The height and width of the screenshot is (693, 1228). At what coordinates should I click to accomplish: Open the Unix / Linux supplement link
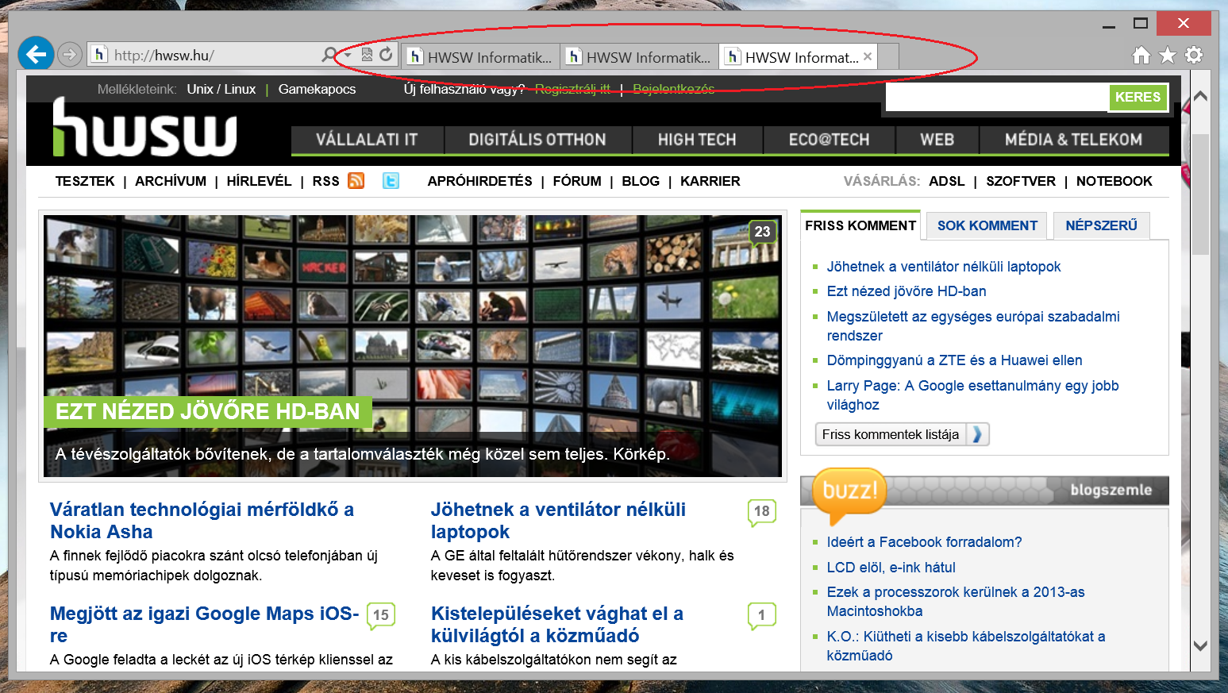221,89
